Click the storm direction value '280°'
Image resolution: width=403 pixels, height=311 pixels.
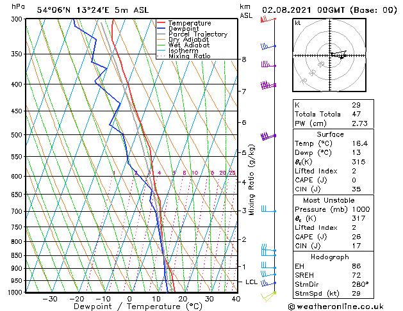click(360, 284)
